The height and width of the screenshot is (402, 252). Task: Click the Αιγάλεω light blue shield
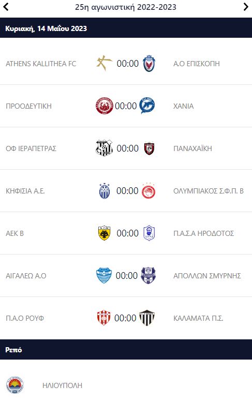[x=104, y=276]
